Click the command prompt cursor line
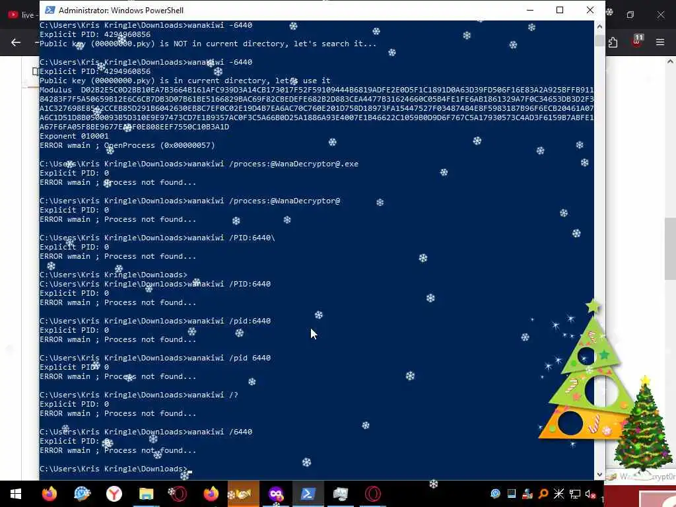The height and width of the screenshot is (507, 676). pos(116,469)
